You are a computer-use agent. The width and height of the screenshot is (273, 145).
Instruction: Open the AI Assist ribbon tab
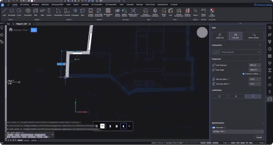click(x=174, y=5)
